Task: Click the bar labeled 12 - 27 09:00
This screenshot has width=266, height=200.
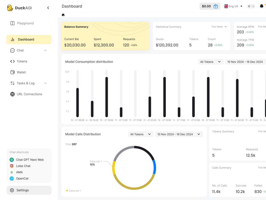Action: click(77, 102)
